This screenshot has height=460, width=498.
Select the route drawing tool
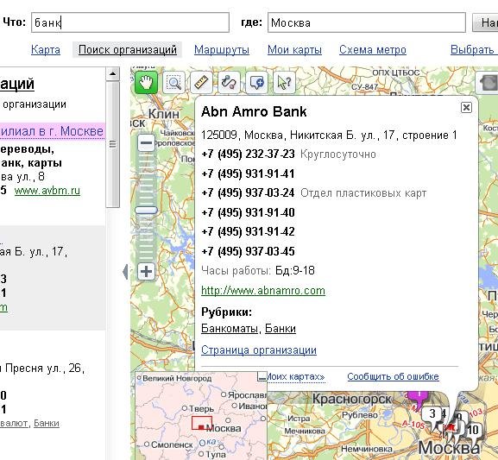click(x=229, y=83)
